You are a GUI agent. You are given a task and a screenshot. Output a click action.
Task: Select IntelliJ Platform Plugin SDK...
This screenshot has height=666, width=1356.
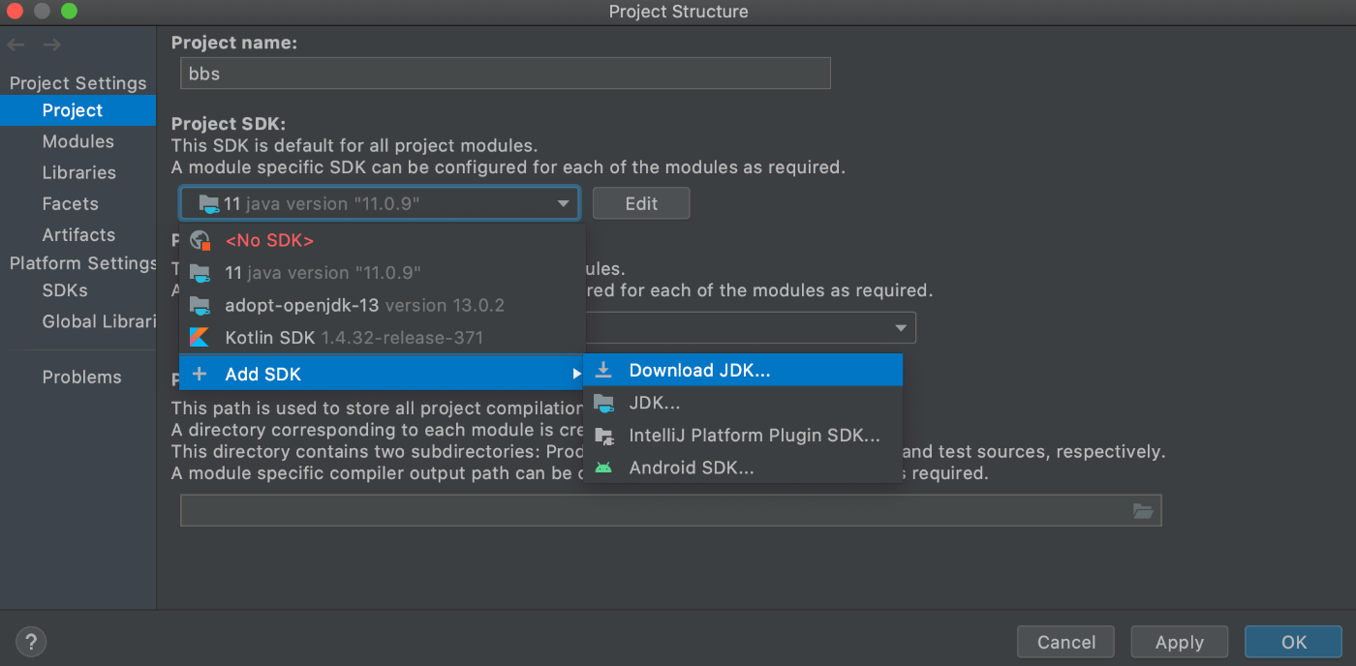[x=743, y=436]
